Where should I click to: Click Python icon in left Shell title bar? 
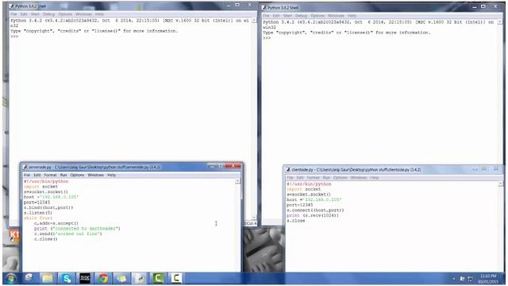point(12,6)
